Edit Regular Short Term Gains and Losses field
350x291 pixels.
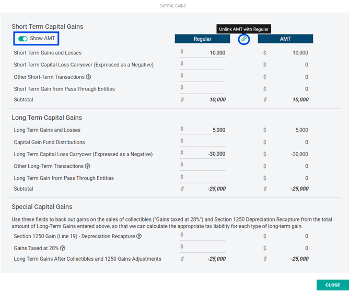pyautogui.click(x=203, y=53)
